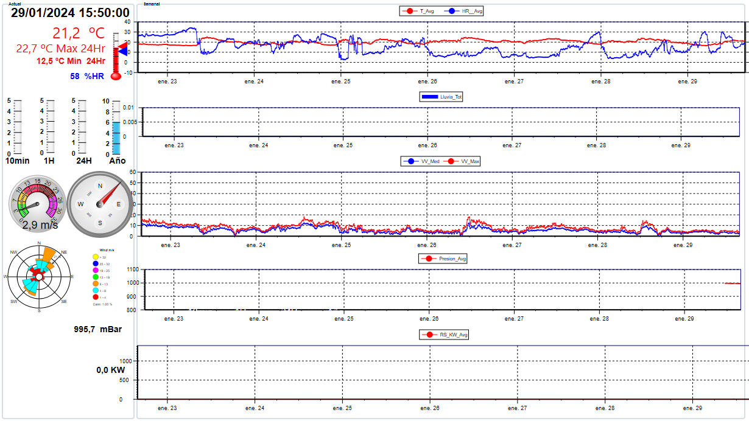The height and width of the screenshot is (421, 749).
Task: Click the wind direction compass dial
Action: point(100,204)
